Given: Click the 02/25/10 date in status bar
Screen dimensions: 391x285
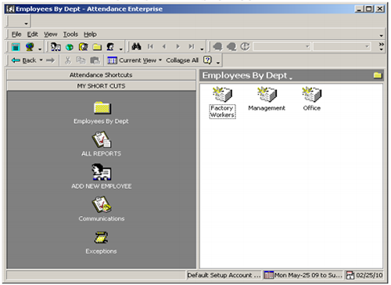Looking at the screenshot, I should [x=369, y=276].
